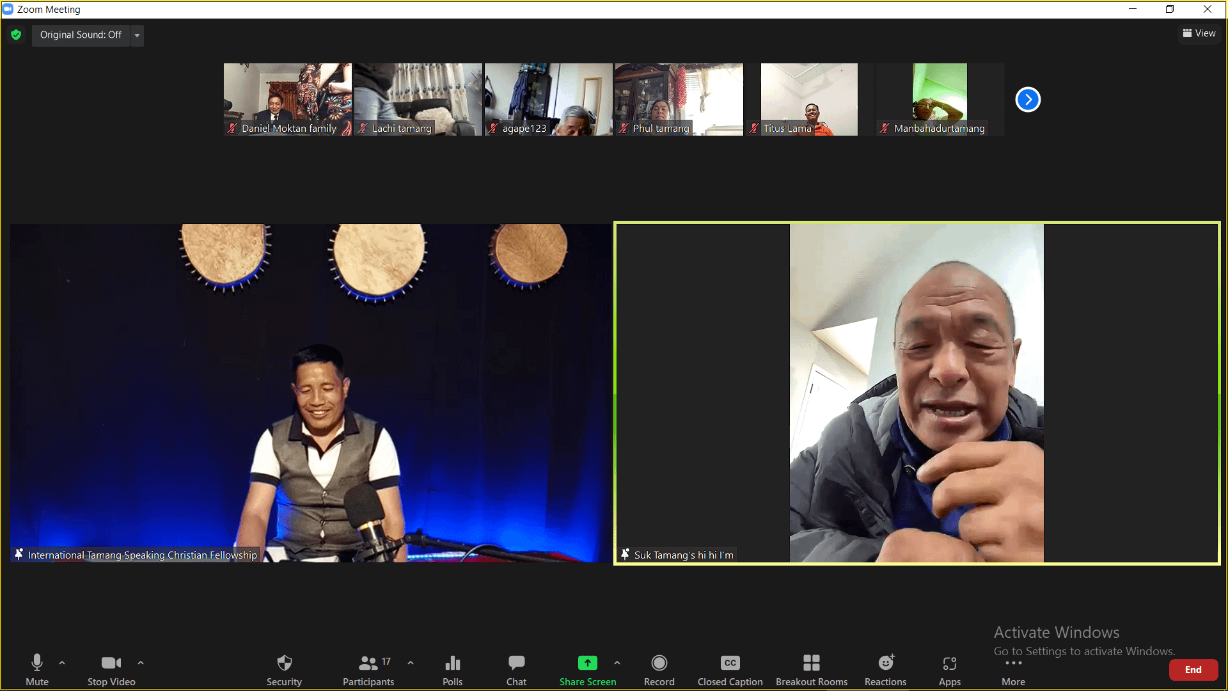
Task: Click muted mic icon on Manbahadurtamang
Action: click(885, 129)
